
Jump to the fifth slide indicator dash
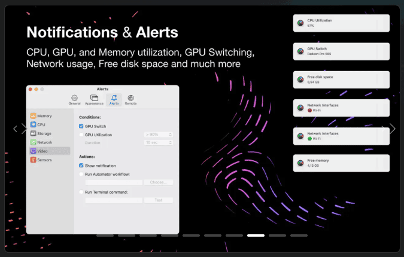191,235
